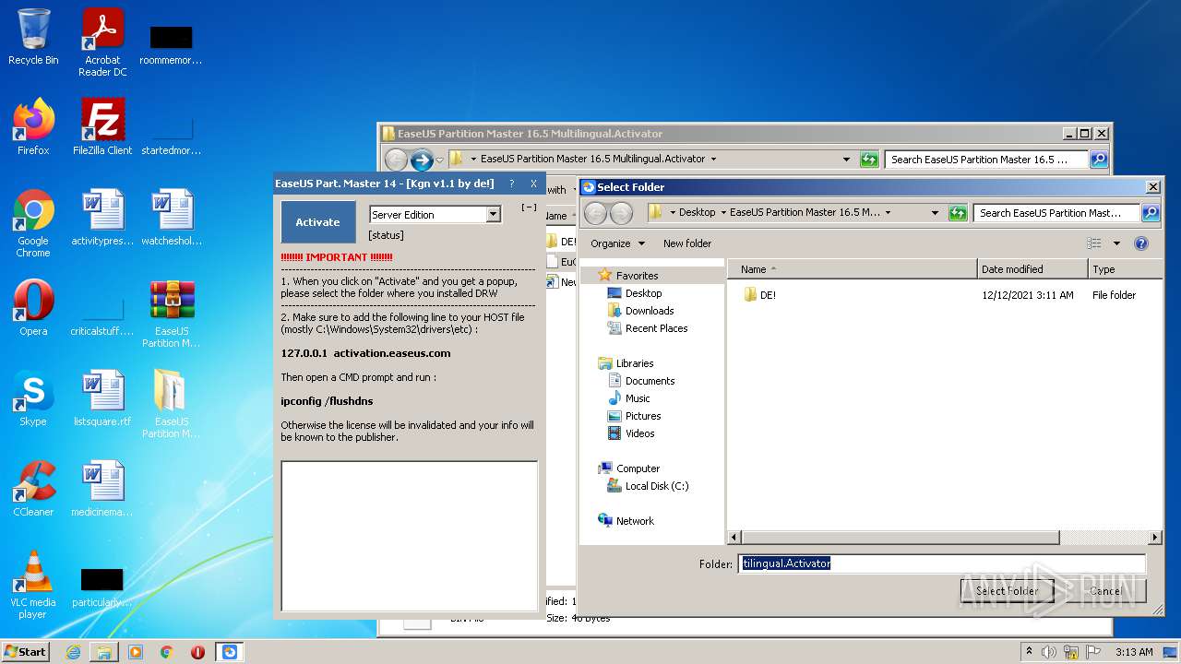Image resolution: width=1181 pixels, height=664 pixels.
Task: Select the EaseUS Partition folder icon on desktop
Action: pyautogui.click(x=172, y=404)
